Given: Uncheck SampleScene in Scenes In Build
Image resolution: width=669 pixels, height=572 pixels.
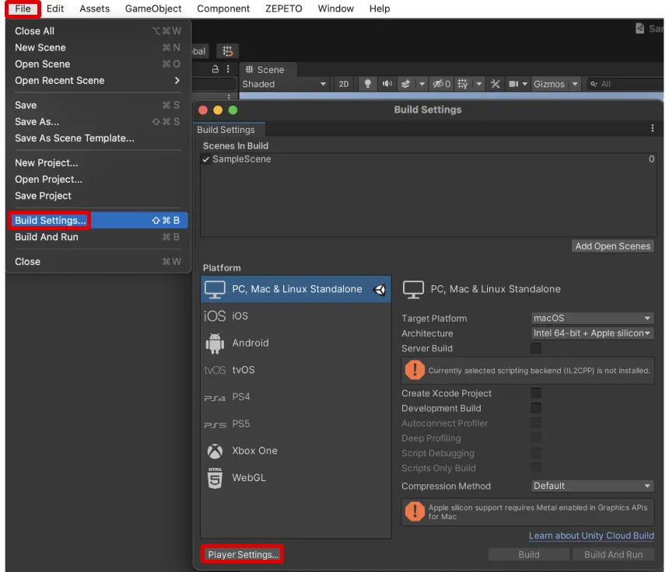Looking at the screenshot, I should point(206,159).
